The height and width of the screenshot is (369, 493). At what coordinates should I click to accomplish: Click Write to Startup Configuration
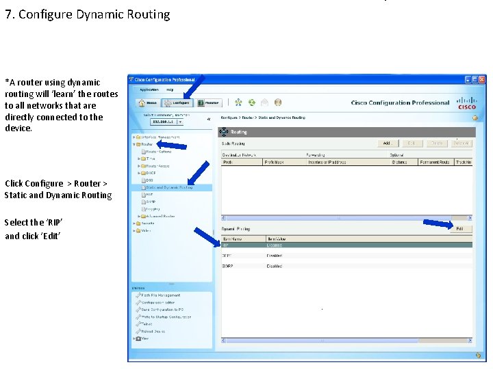(x=164, y=317)
